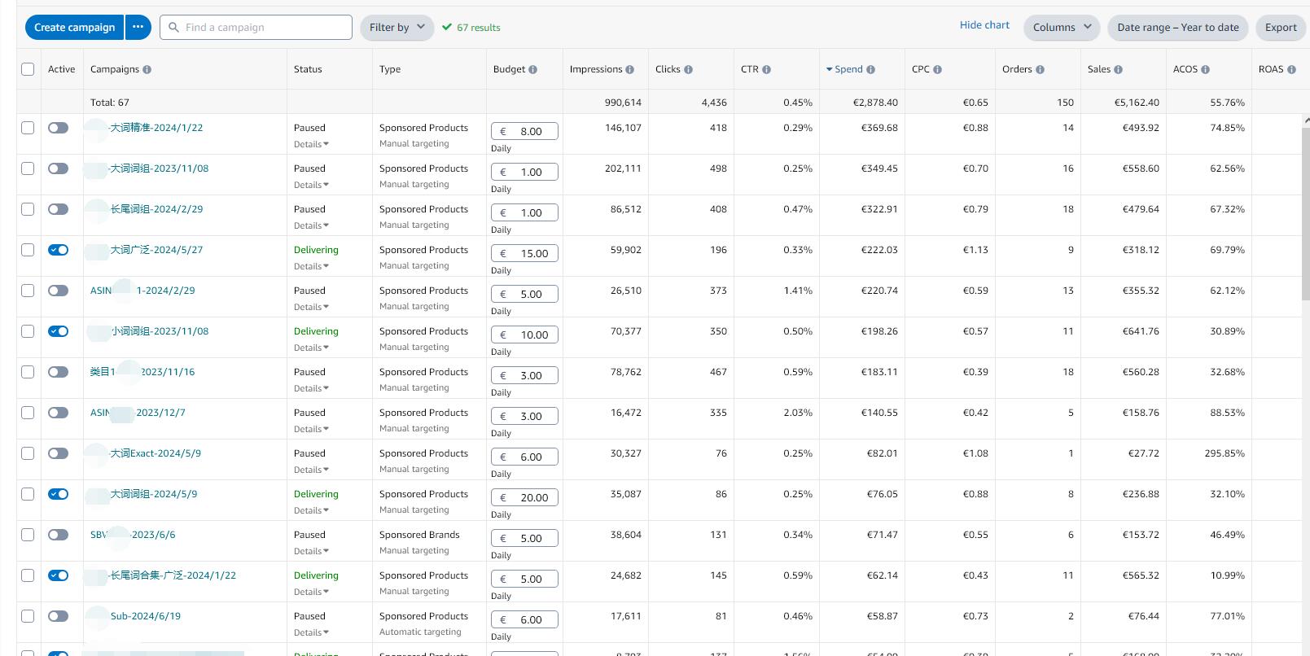Click the Find a campaign search field
This screenshot has height=656, width=1310.
coord(256,28)
